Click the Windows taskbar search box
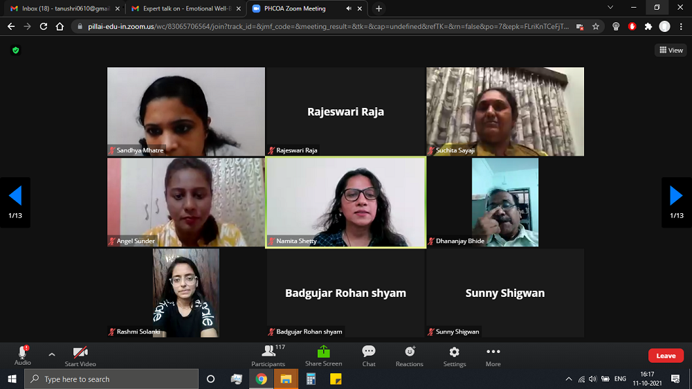Viewport: 692px width, 389px height. click(111, 379)
